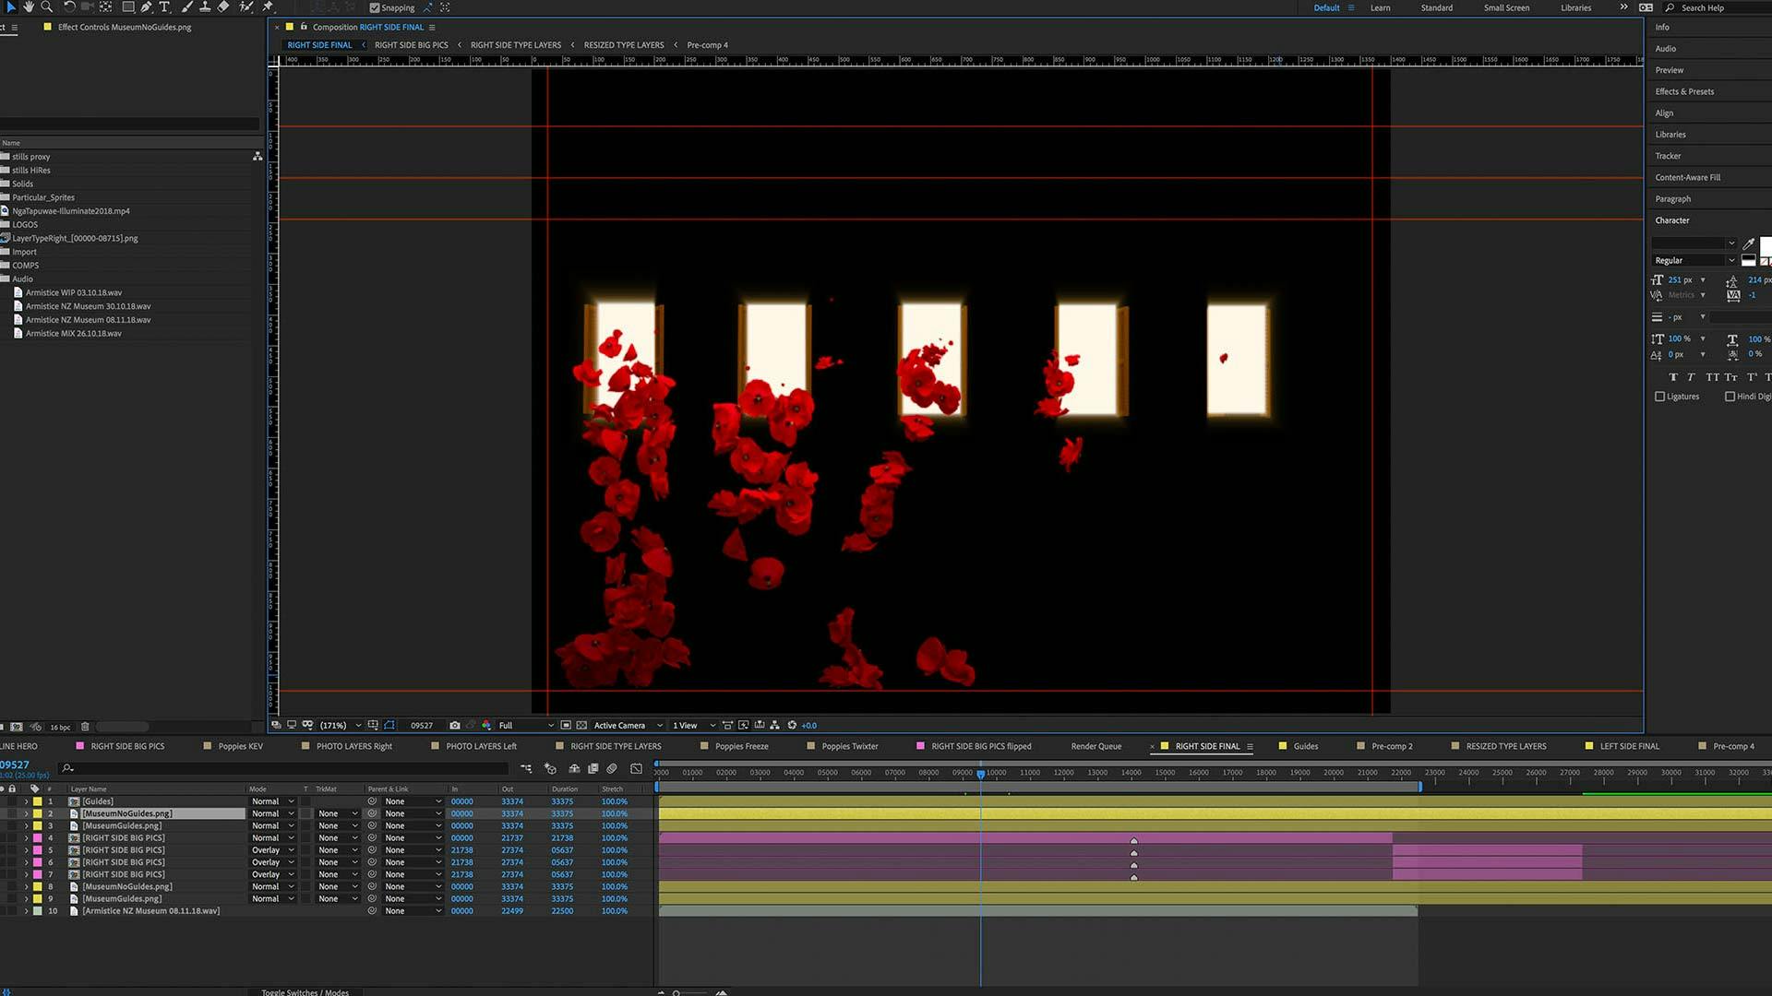Click the yellow label color of layer 2
This screenshot has height=996, width=1772.
38,813
